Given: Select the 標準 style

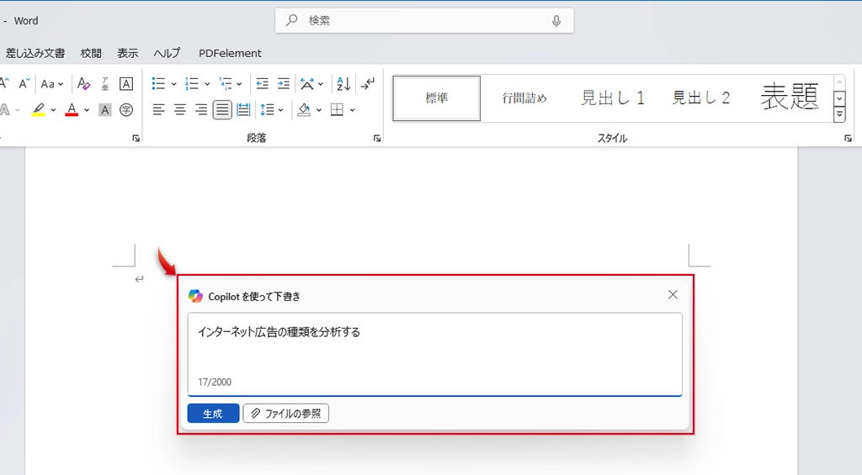Looking at the screenshot, I should point(437,98).
